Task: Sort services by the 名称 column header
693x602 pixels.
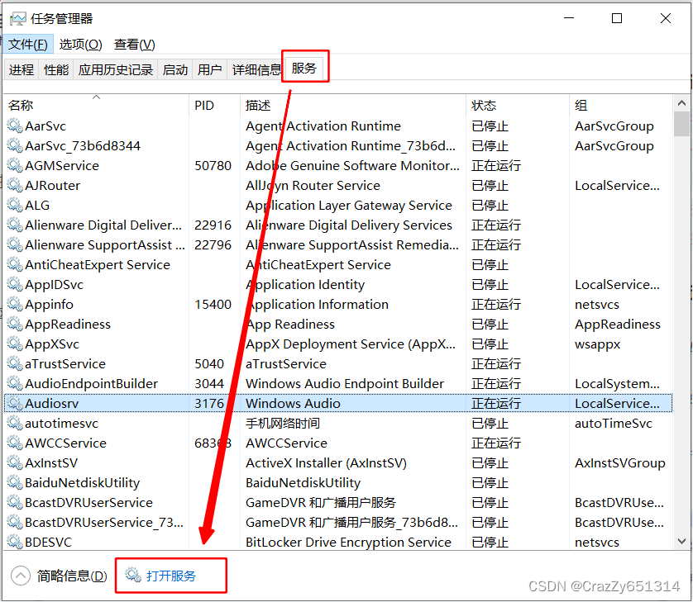Action: (x=97, y=105)
